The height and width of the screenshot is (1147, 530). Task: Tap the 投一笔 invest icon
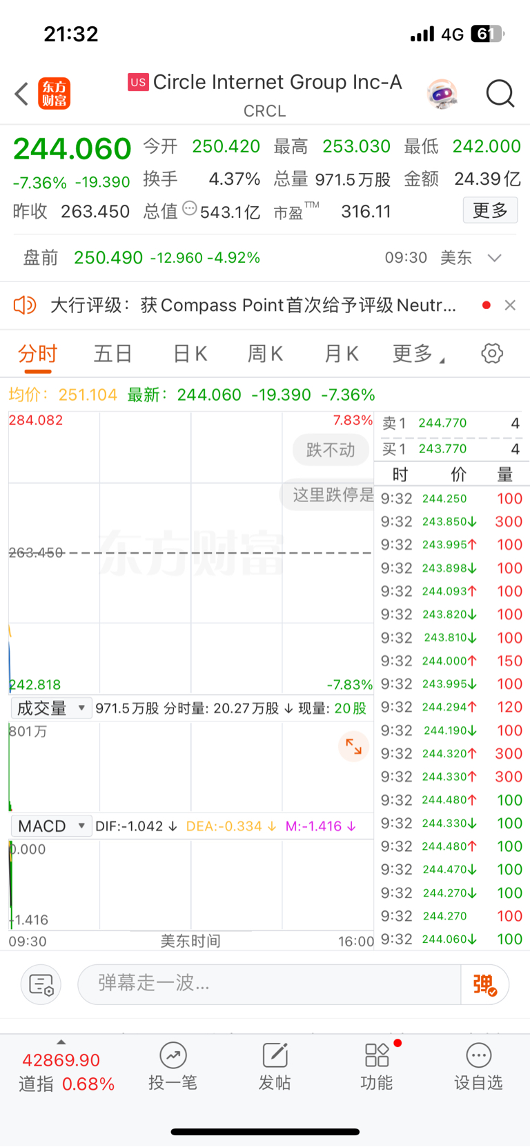[173, 1055]
